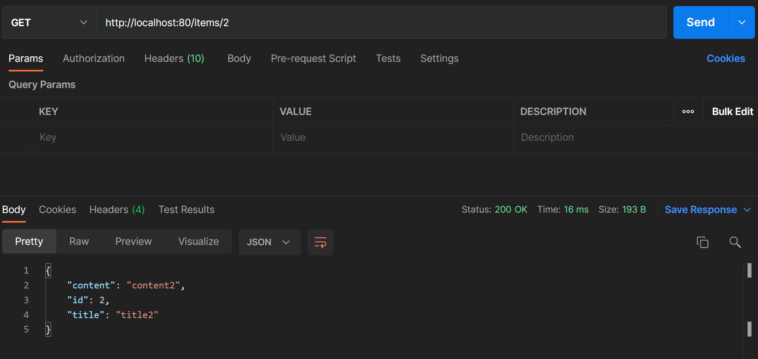This screenshot has width=758, height=359.
Task: Click the VALUE column header
Action: 296,112
